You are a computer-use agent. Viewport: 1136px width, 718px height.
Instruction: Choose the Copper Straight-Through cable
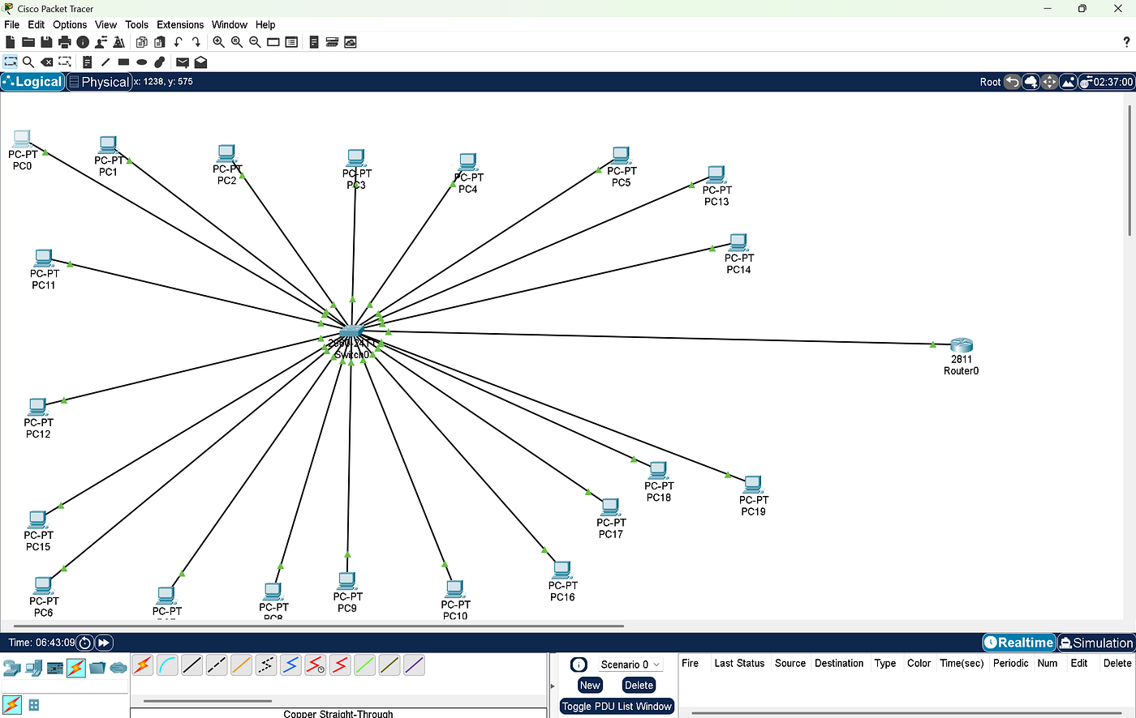(191, 665)
